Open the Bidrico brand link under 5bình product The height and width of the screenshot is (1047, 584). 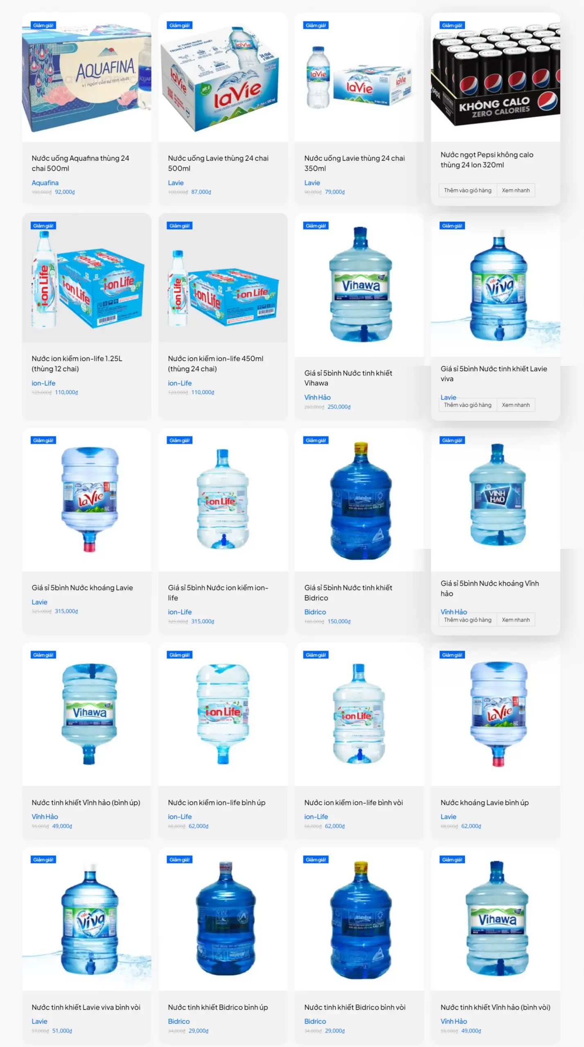[315, 612]
